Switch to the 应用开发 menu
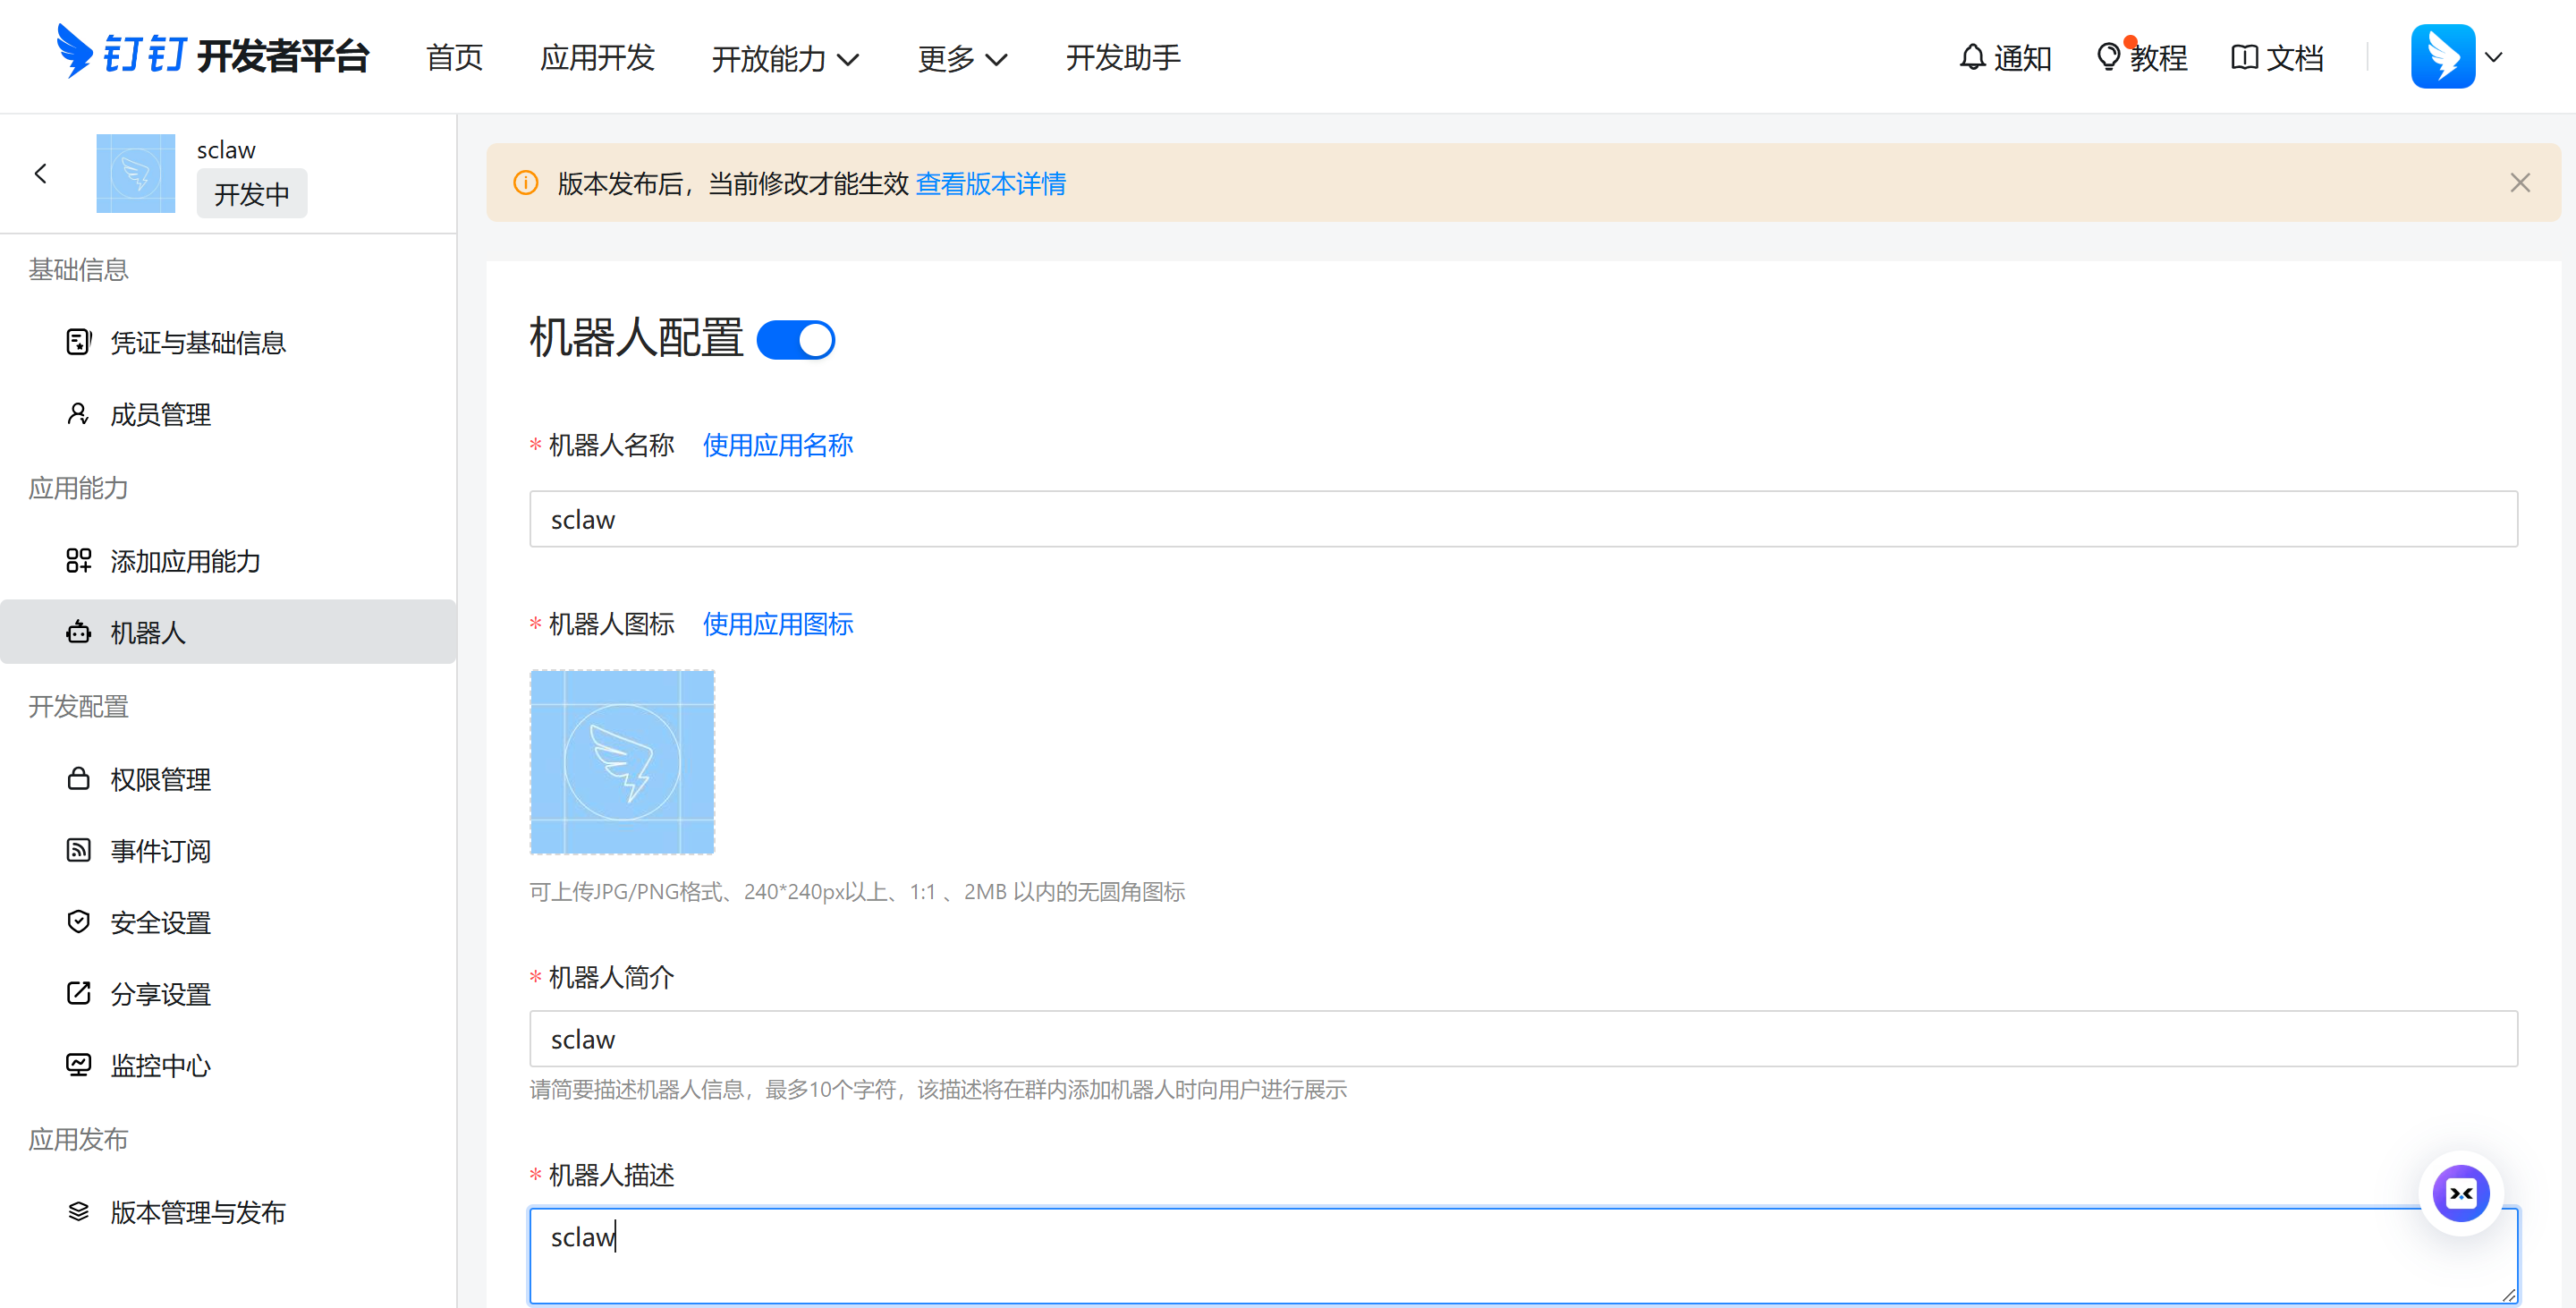 (597, 58)
